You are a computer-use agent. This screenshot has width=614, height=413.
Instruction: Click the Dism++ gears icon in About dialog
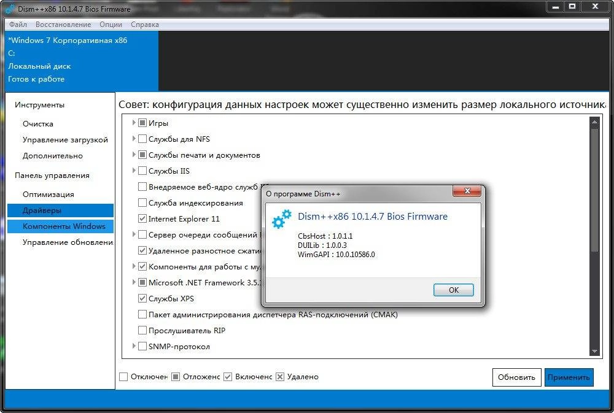pos(282,219)
